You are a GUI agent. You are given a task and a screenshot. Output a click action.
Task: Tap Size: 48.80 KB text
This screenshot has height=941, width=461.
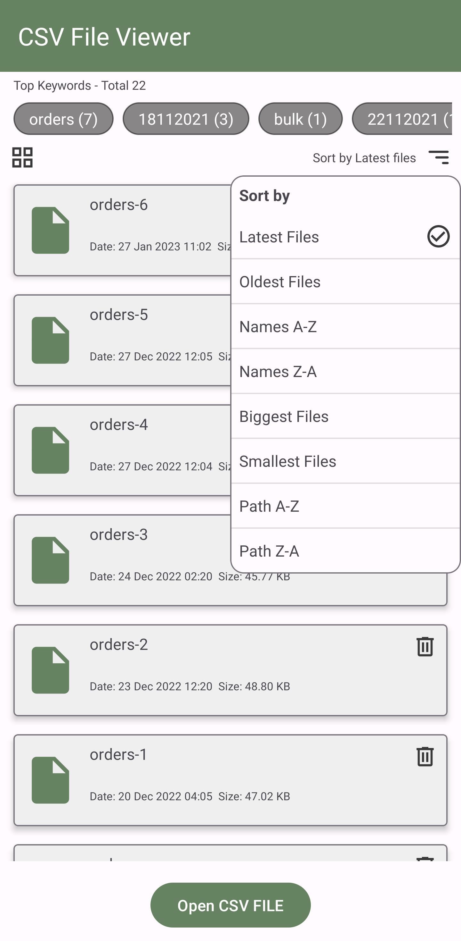click(x=254, y=686)
